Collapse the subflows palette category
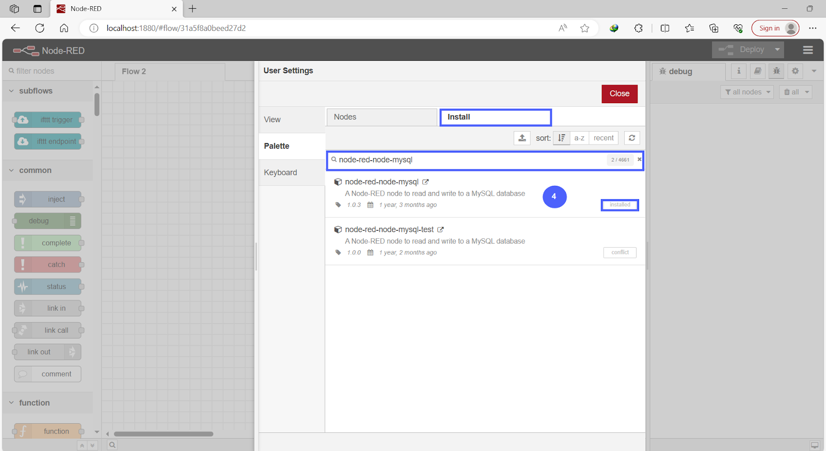 47,91
